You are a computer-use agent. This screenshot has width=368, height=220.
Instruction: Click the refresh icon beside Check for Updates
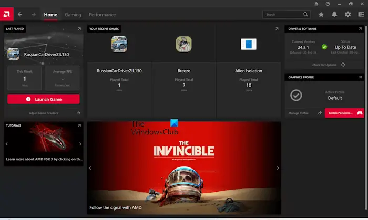pyautogui.click(x=343, y=65)
